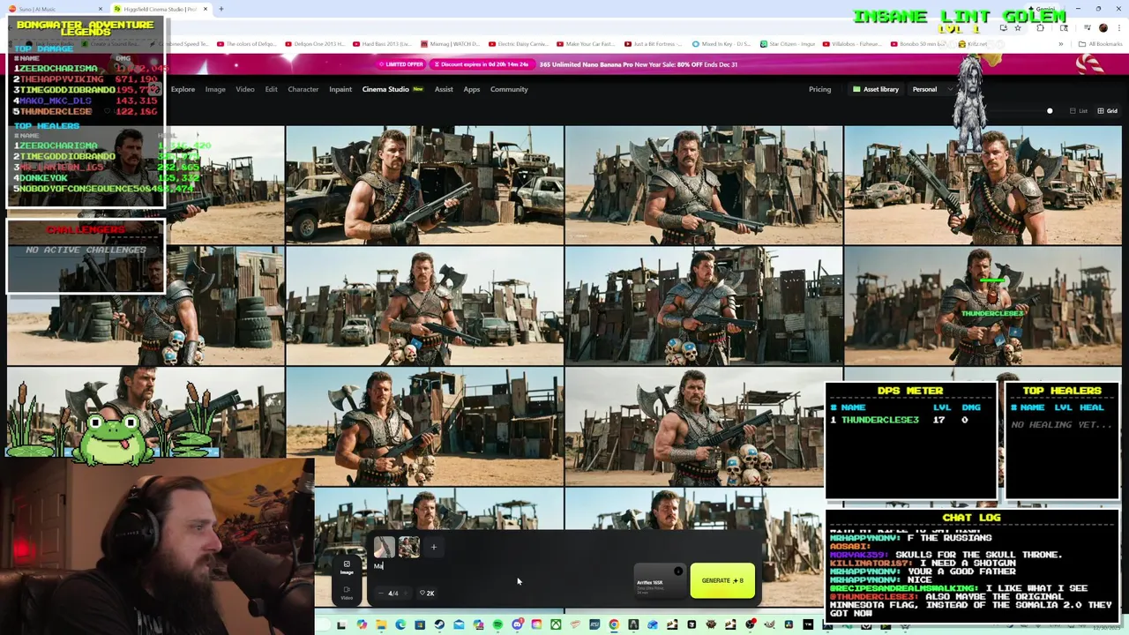Open a new browser tab
The height and width of the screenshot is (635, 1129).
coord(221,9)
